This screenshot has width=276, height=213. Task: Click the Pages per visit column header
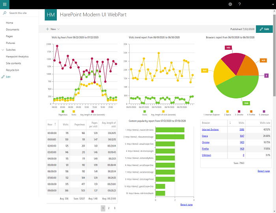tap(93, 124)
